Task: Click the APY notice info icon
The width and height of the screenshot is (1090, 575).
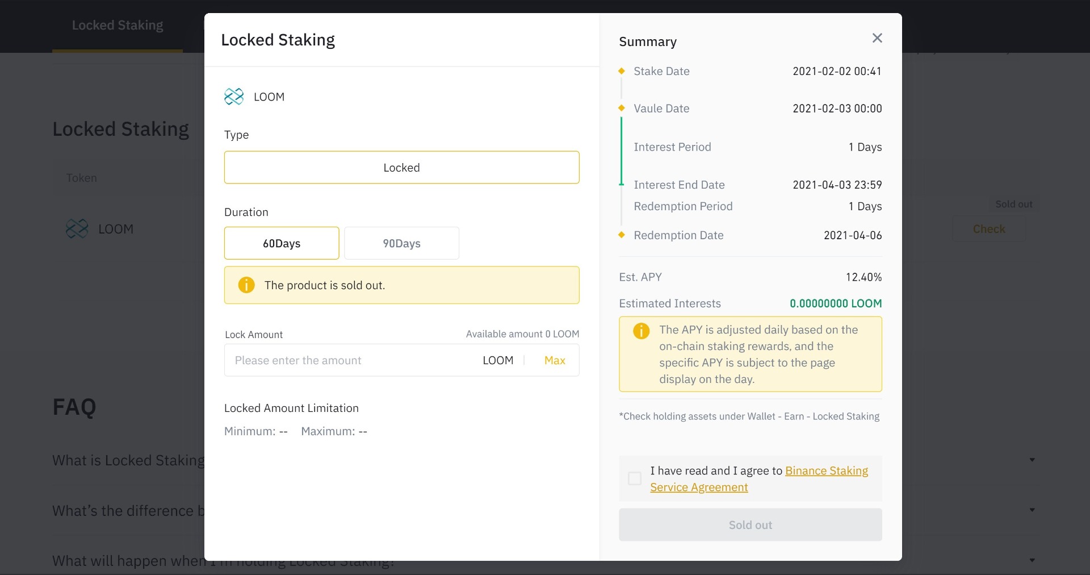Action: pyautogui.click(x=642, y=331)
